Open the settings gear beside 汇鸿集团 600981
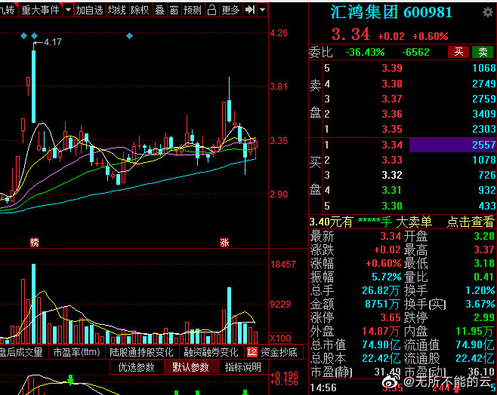Image resolution: width=497 pixels, height=395 pixels. (x=487, y=12)
